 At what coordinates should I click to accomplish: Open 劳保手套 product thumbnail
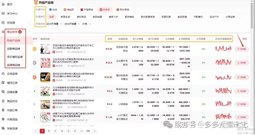45,49
